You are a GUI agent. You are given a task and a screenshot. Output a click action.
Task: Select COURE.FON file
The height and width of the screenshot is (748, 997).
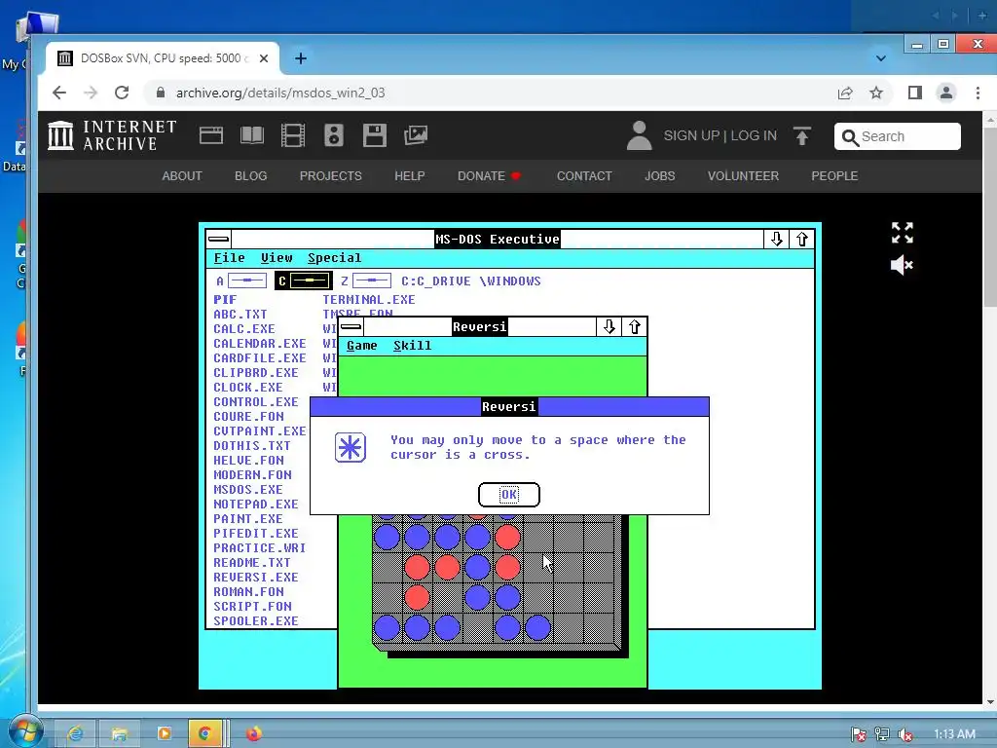(x=248, y=417)
